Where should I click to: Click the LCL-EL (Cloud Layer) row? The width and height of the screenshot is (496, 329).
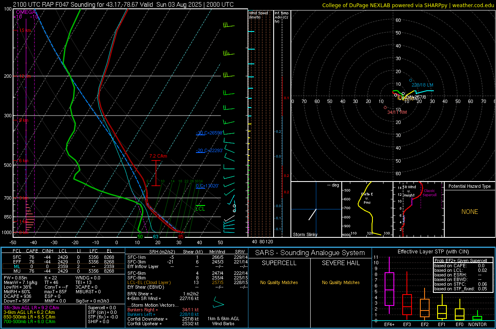[x=187, y=282]
